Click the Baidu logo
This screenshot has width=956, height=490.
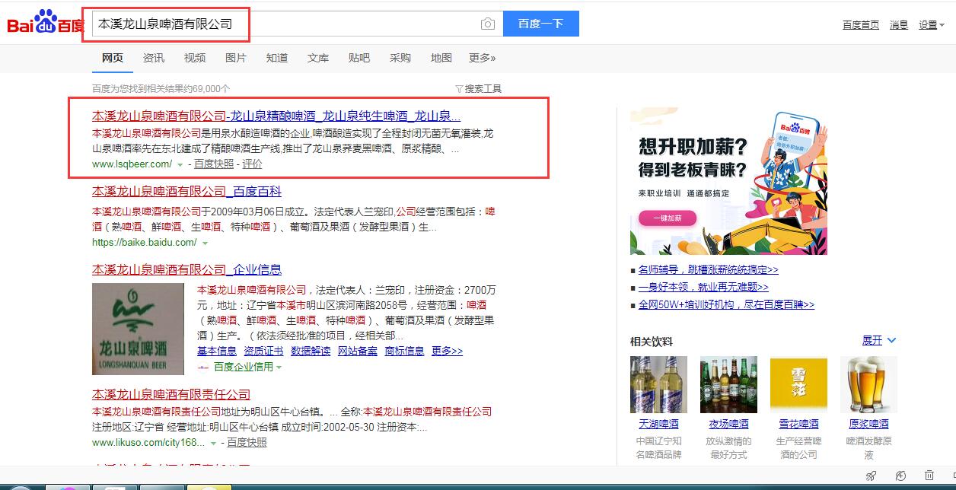point(45,24)
